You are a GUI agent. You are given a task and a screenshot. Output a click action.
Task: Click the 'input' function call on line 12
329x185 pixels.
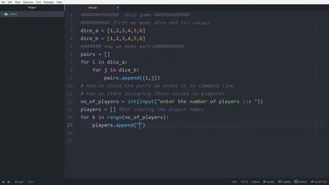[147, 102]
